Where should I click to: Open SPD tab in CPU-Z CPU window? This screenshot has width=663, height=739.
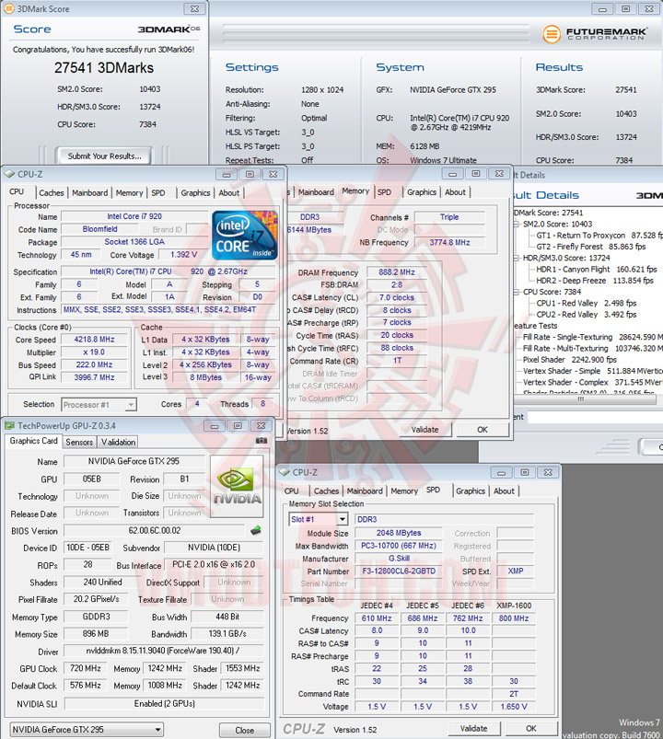pyautogui.click(x=158, y=192)
